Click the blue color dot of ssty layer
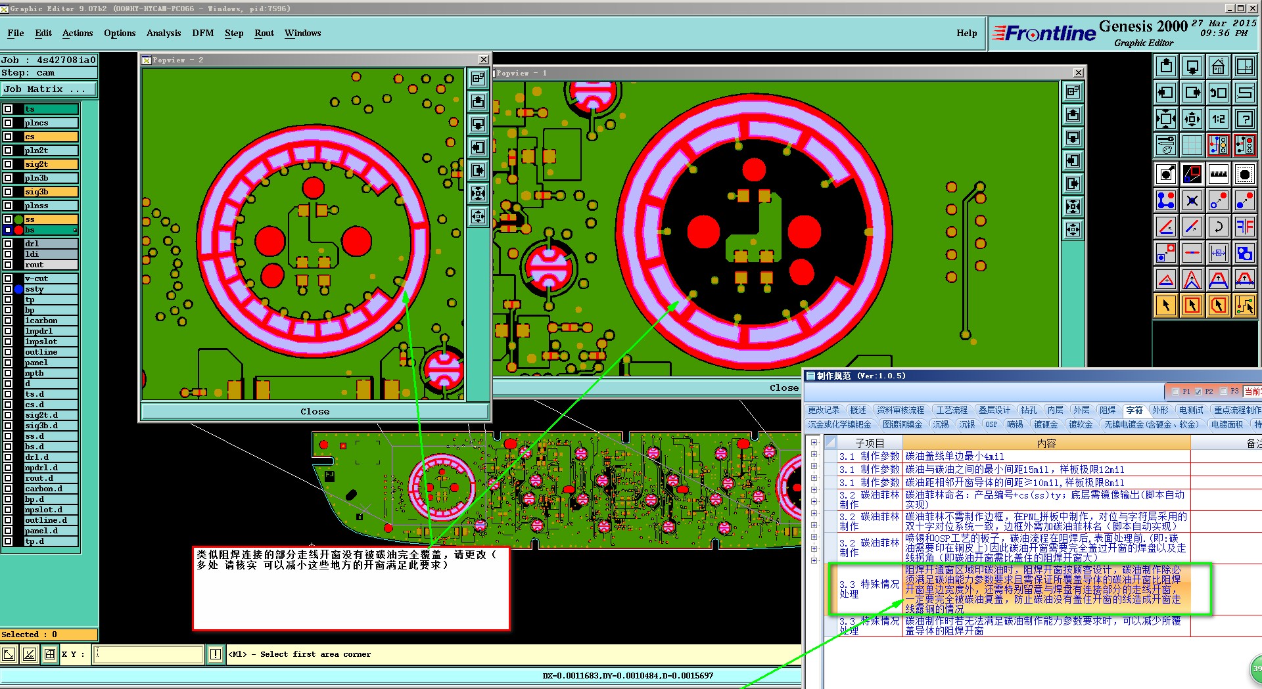The height and width of the screenshot is (689, 1262). 18,289
